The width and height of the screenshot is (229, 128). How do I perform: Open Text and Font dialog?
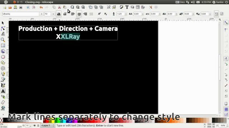coord(127,7)
